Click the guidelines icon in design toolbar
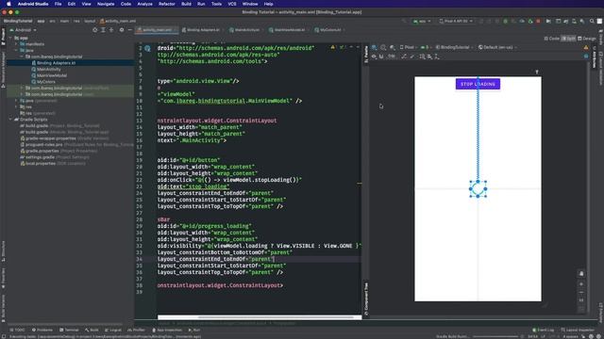The width and height of the screenshot is (604, 339). 437,56
